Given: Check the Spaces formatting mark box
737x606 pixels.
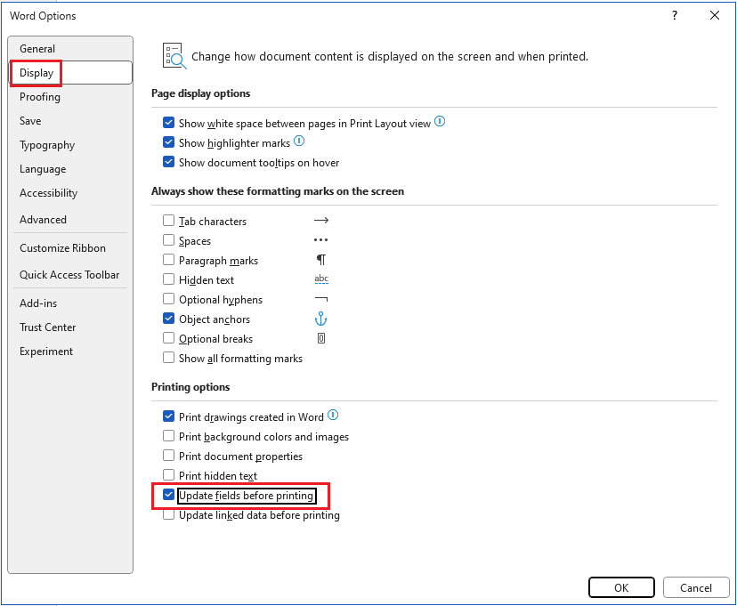Looking at the screenshot, I should (x=169, y=240).
